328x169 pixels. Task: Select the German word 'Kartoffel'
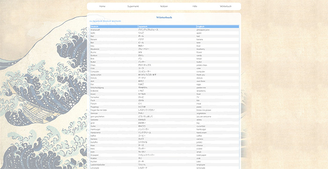(94, 142)
